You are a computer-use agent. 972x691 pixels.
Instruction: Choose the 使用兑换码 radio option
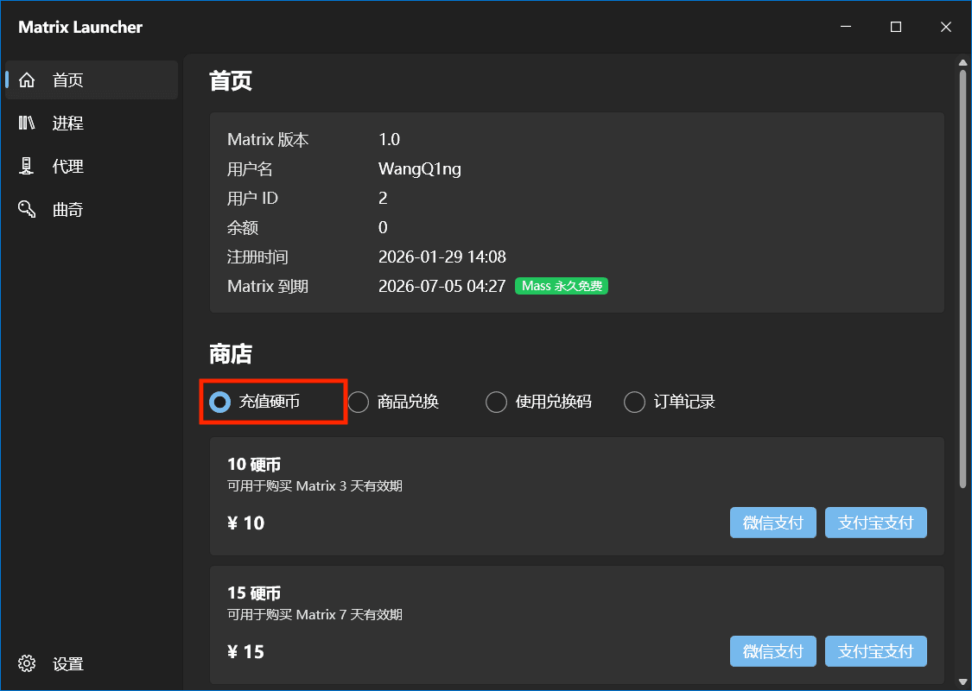497,402
